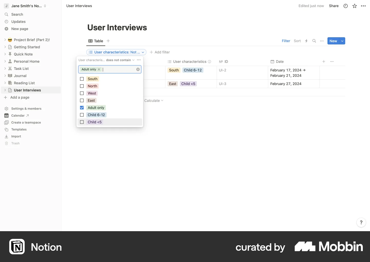Remove the Adult only tag from input
The width and height of the screenshot is (370, 262).
99,69
